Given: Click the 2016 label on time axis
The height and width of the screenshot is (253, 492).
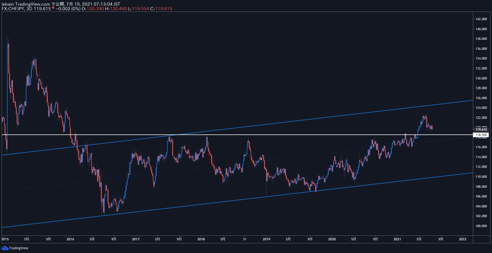Looking at the screenshot, I should click(x=70, y=239).
